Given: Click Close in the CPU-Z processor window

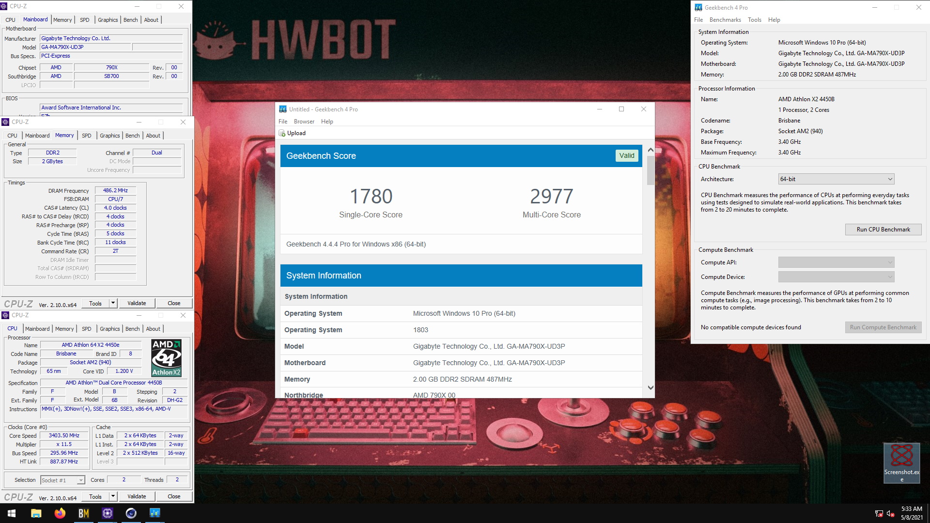Looking at the screenshot, I should pos(174,496).
